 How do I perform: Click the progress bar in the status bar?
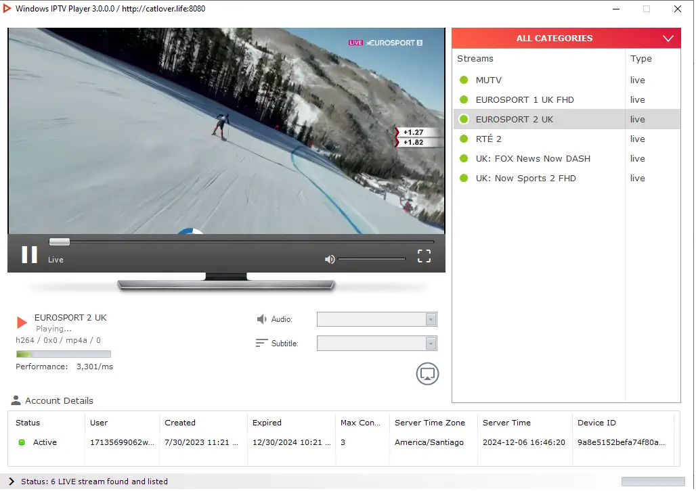653,482
